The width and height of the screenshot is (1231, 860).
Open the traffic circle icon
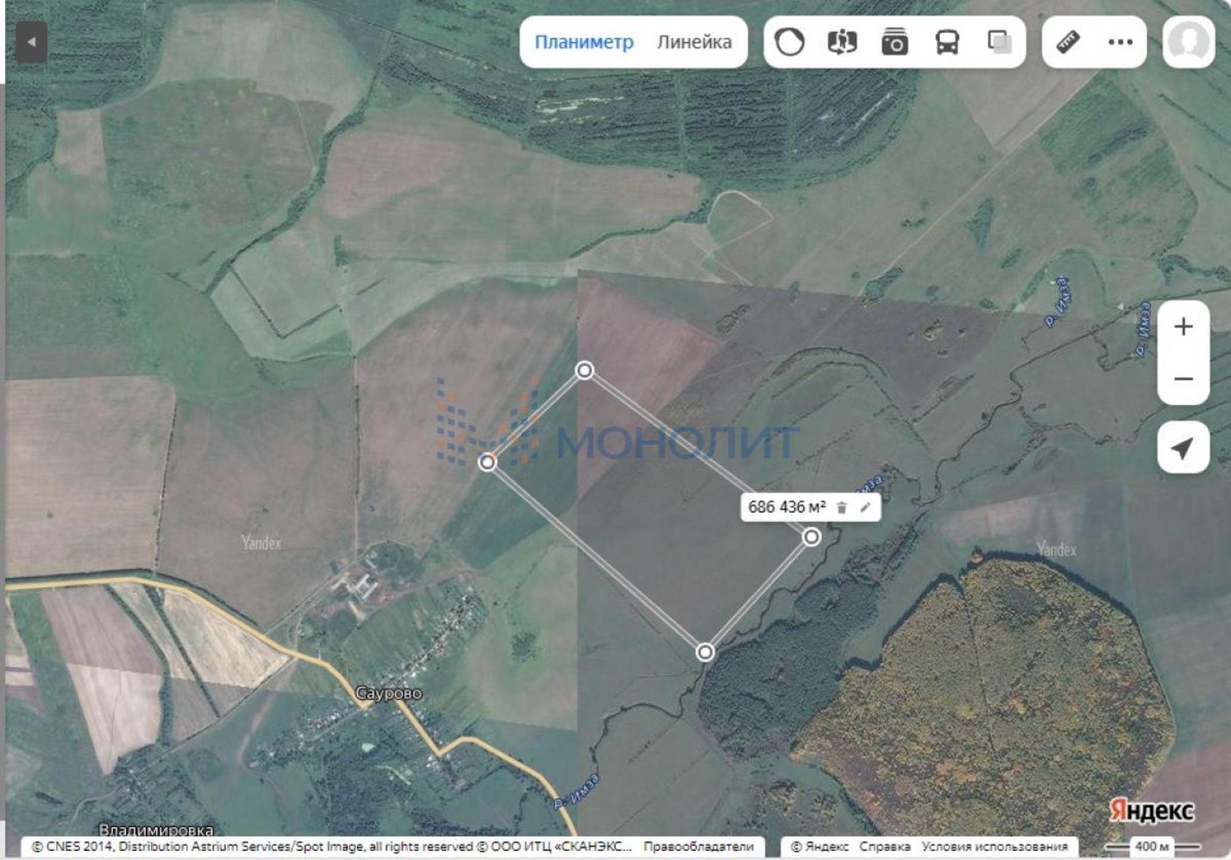click(x=789, y=42)
